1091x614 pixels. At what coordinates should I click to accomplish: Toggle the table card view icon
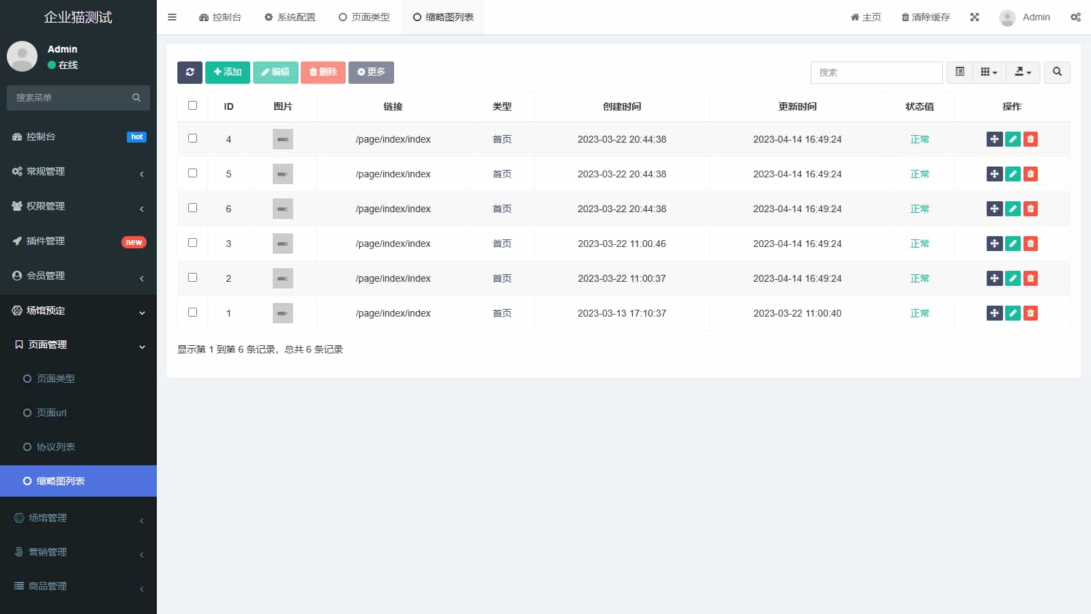(x=959, y=72)
